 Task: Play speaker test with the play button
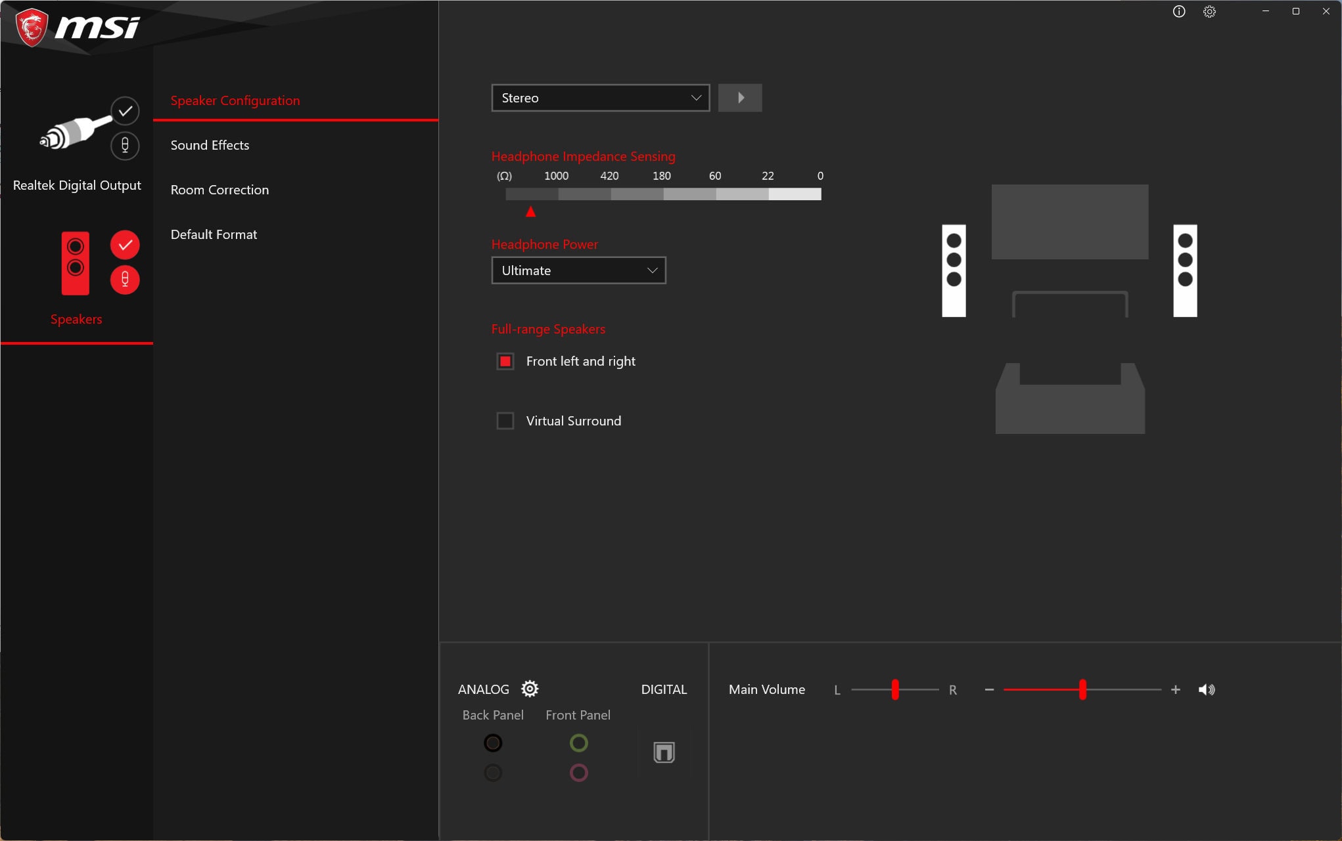(741, 97)
